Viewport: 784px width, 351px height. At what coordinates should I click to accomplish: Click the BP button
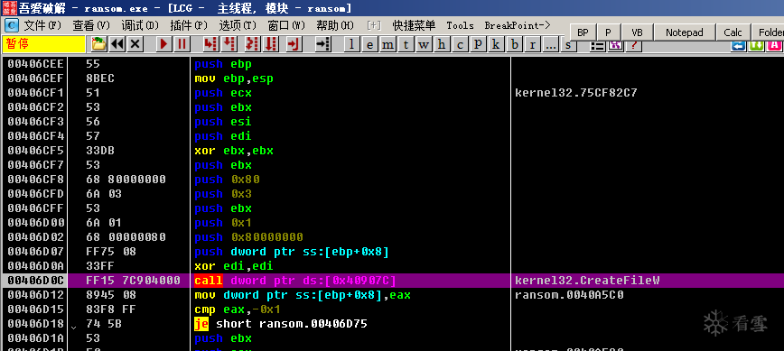(x=583, y=32)
